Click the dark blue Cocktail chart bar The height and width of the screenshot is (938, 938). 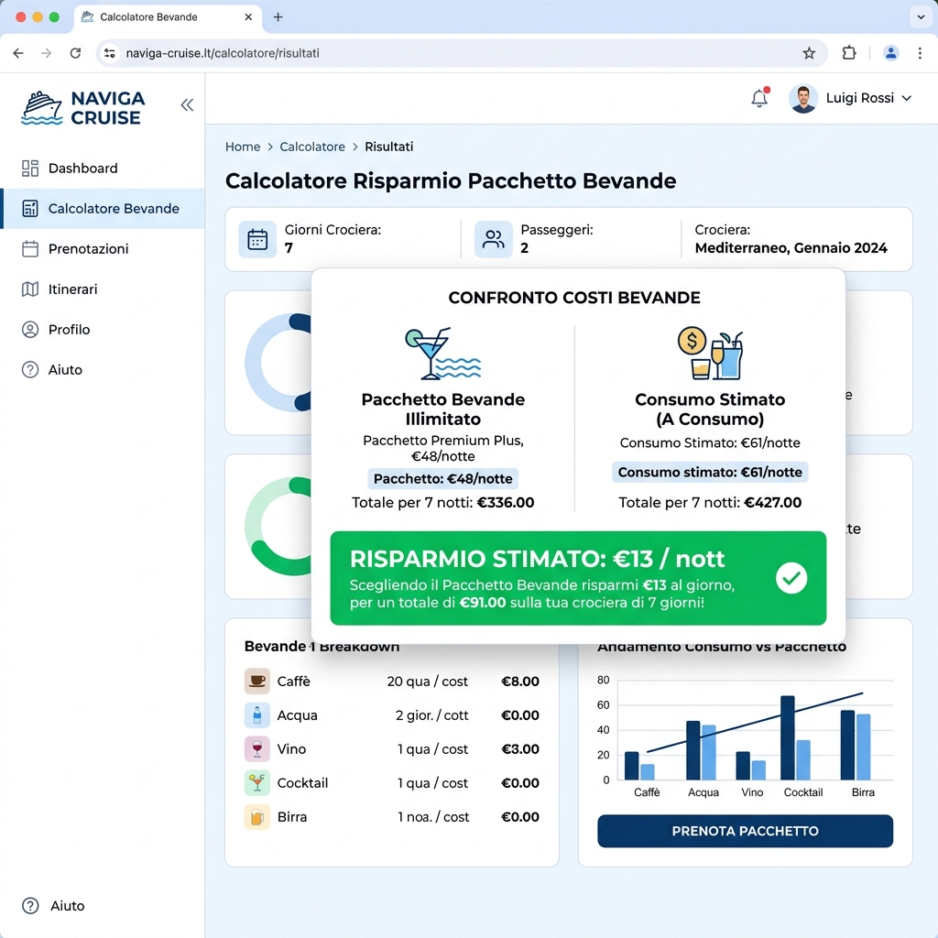pyautogui.click(x=787, y=737)
